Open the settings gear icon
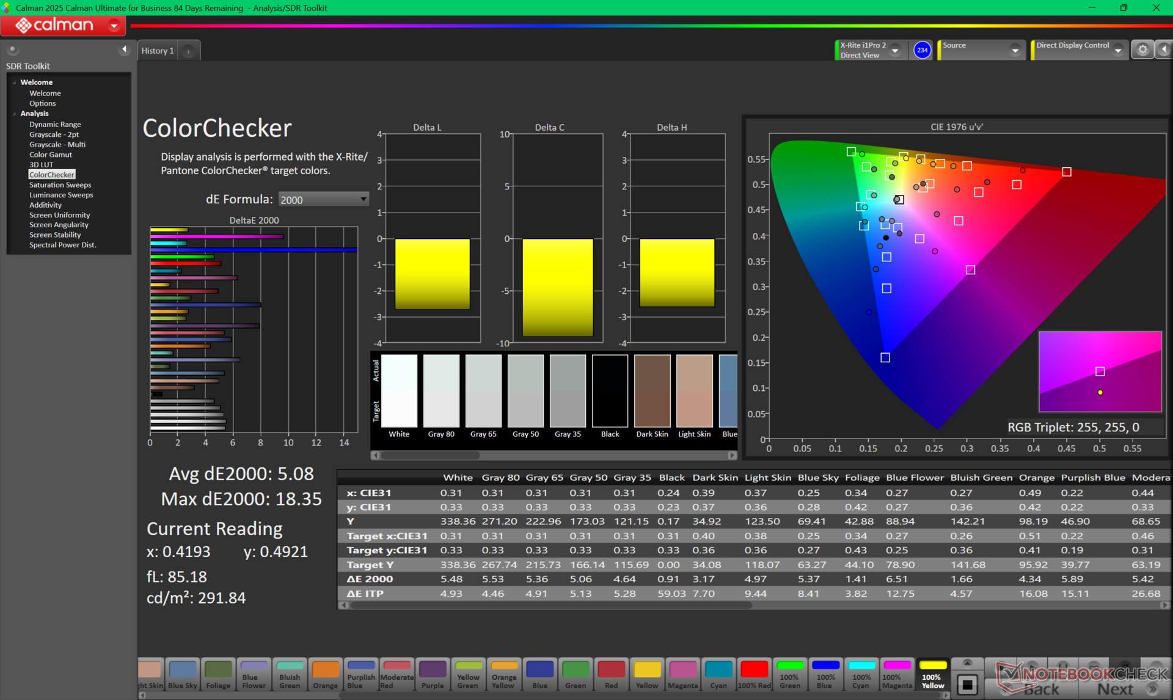1173x700 pixels. click(x=1142, y=50)
